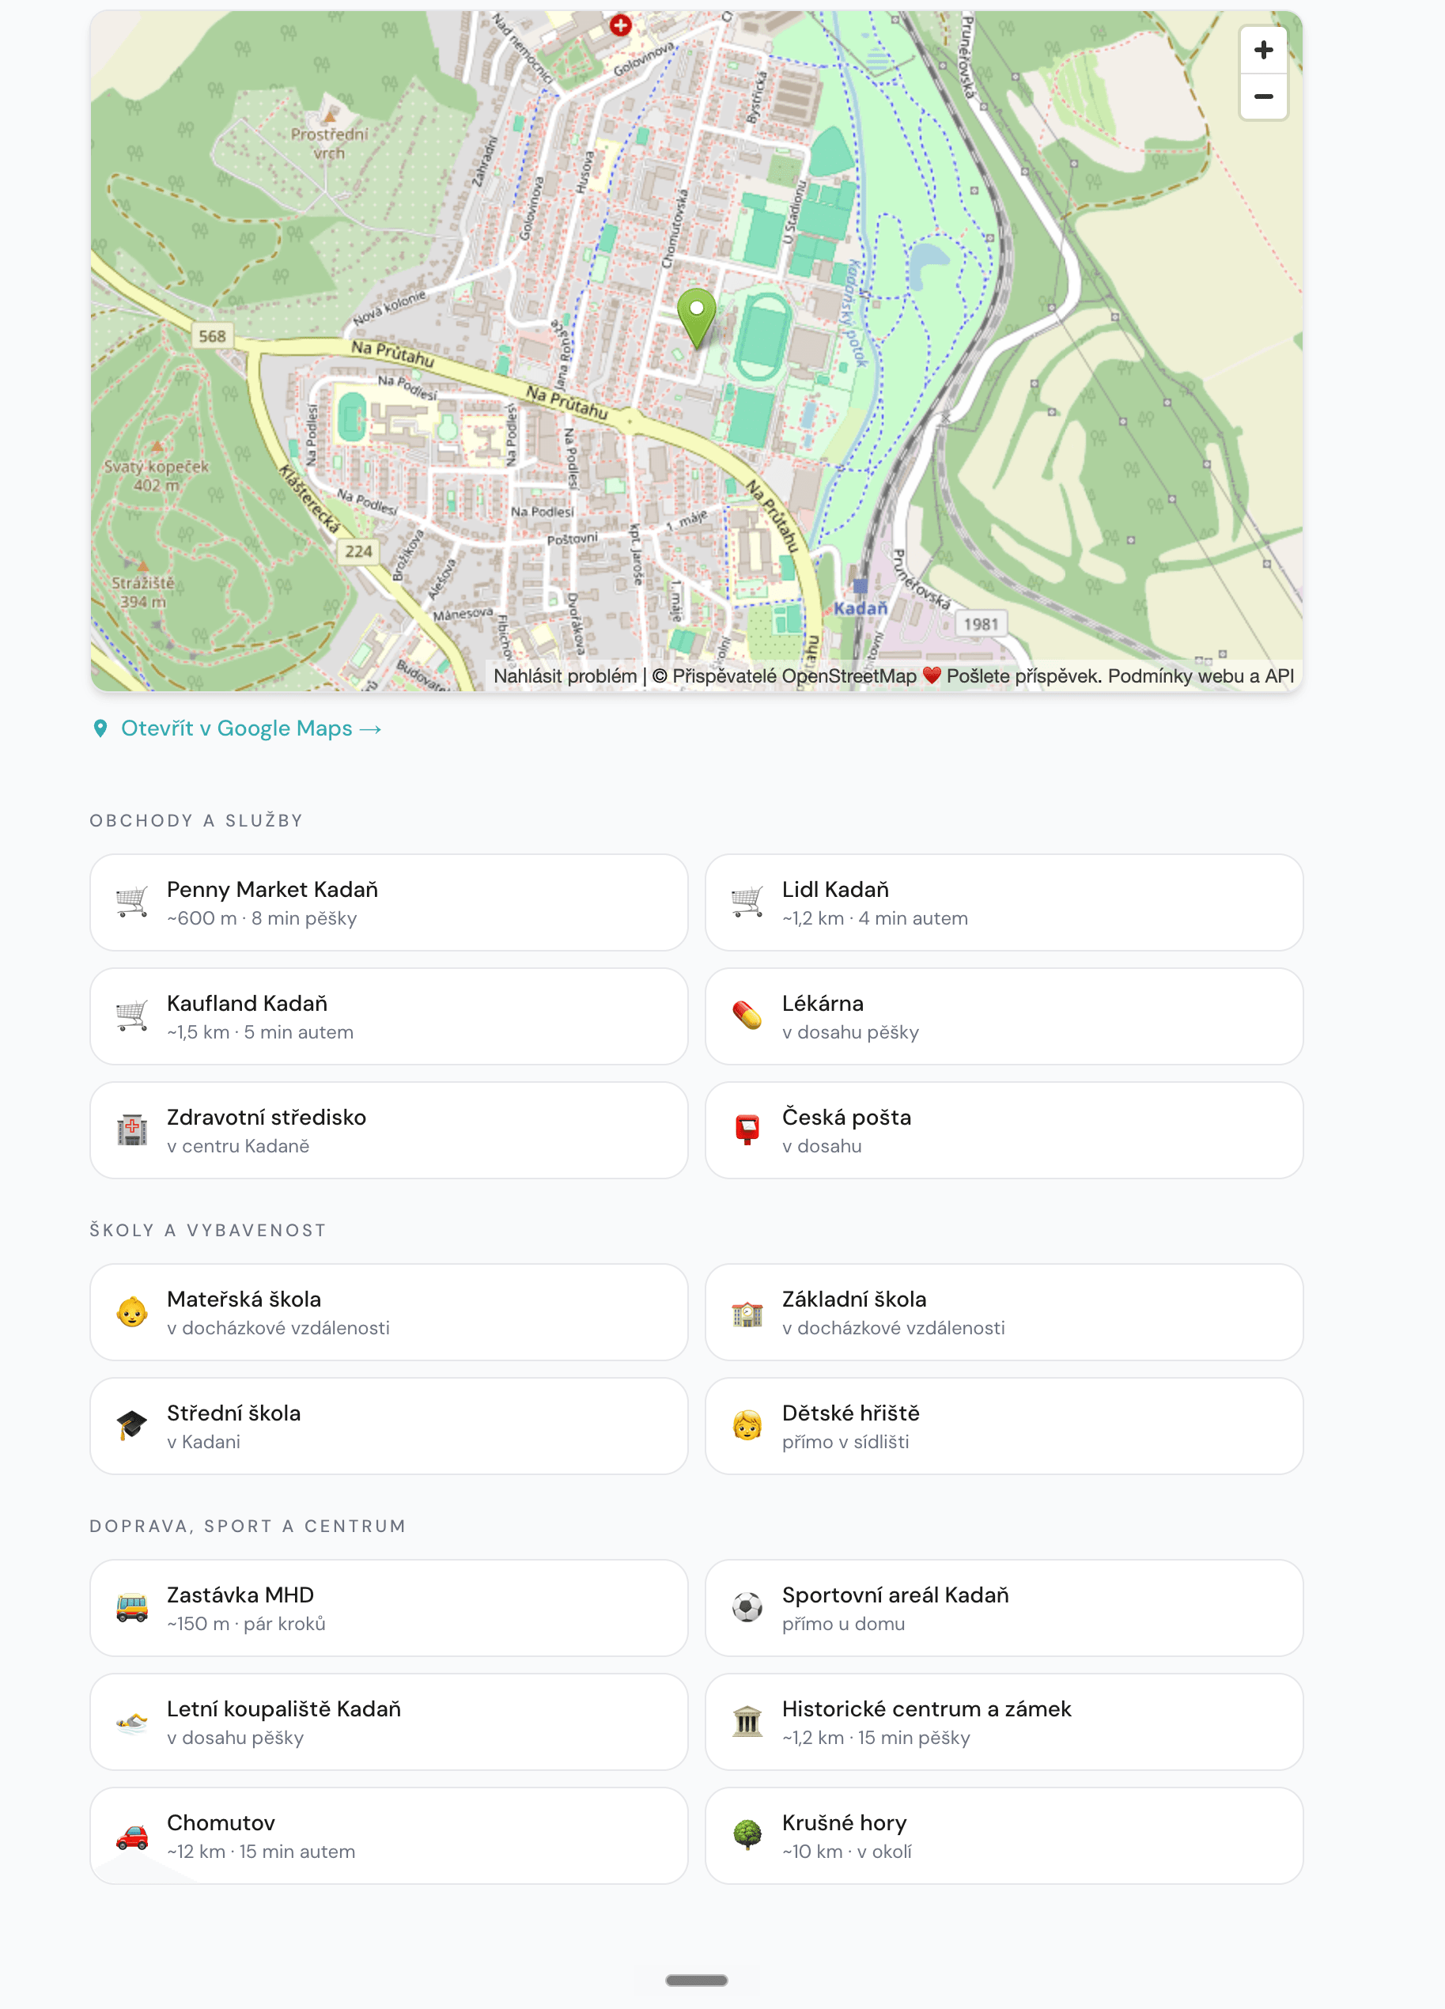The image size is (1445, 2009).
Task: Click Nahlásit problém link on map
Action: [566, 676]
